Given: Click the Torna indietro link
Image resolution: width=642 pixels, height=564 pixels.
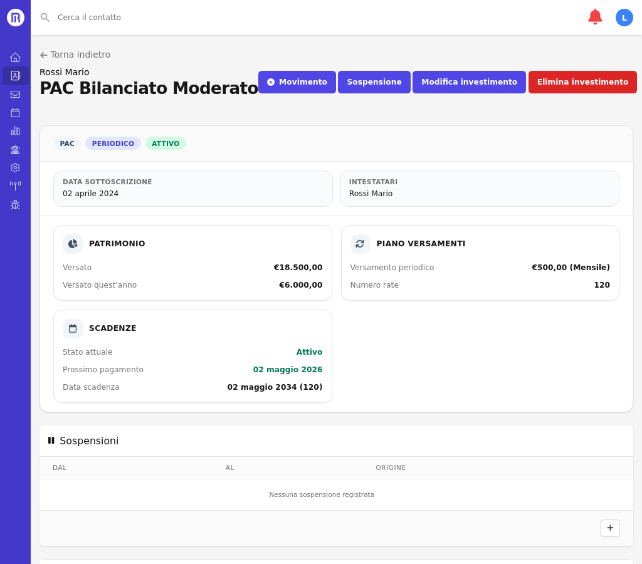Looking at the screenshot, I should pyautogui.click(x=75, y=55).
